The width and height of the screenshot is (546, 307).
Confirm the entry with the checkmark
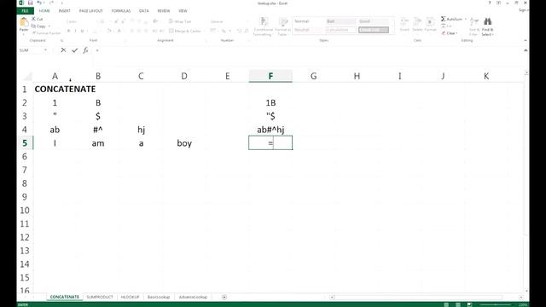74,50
